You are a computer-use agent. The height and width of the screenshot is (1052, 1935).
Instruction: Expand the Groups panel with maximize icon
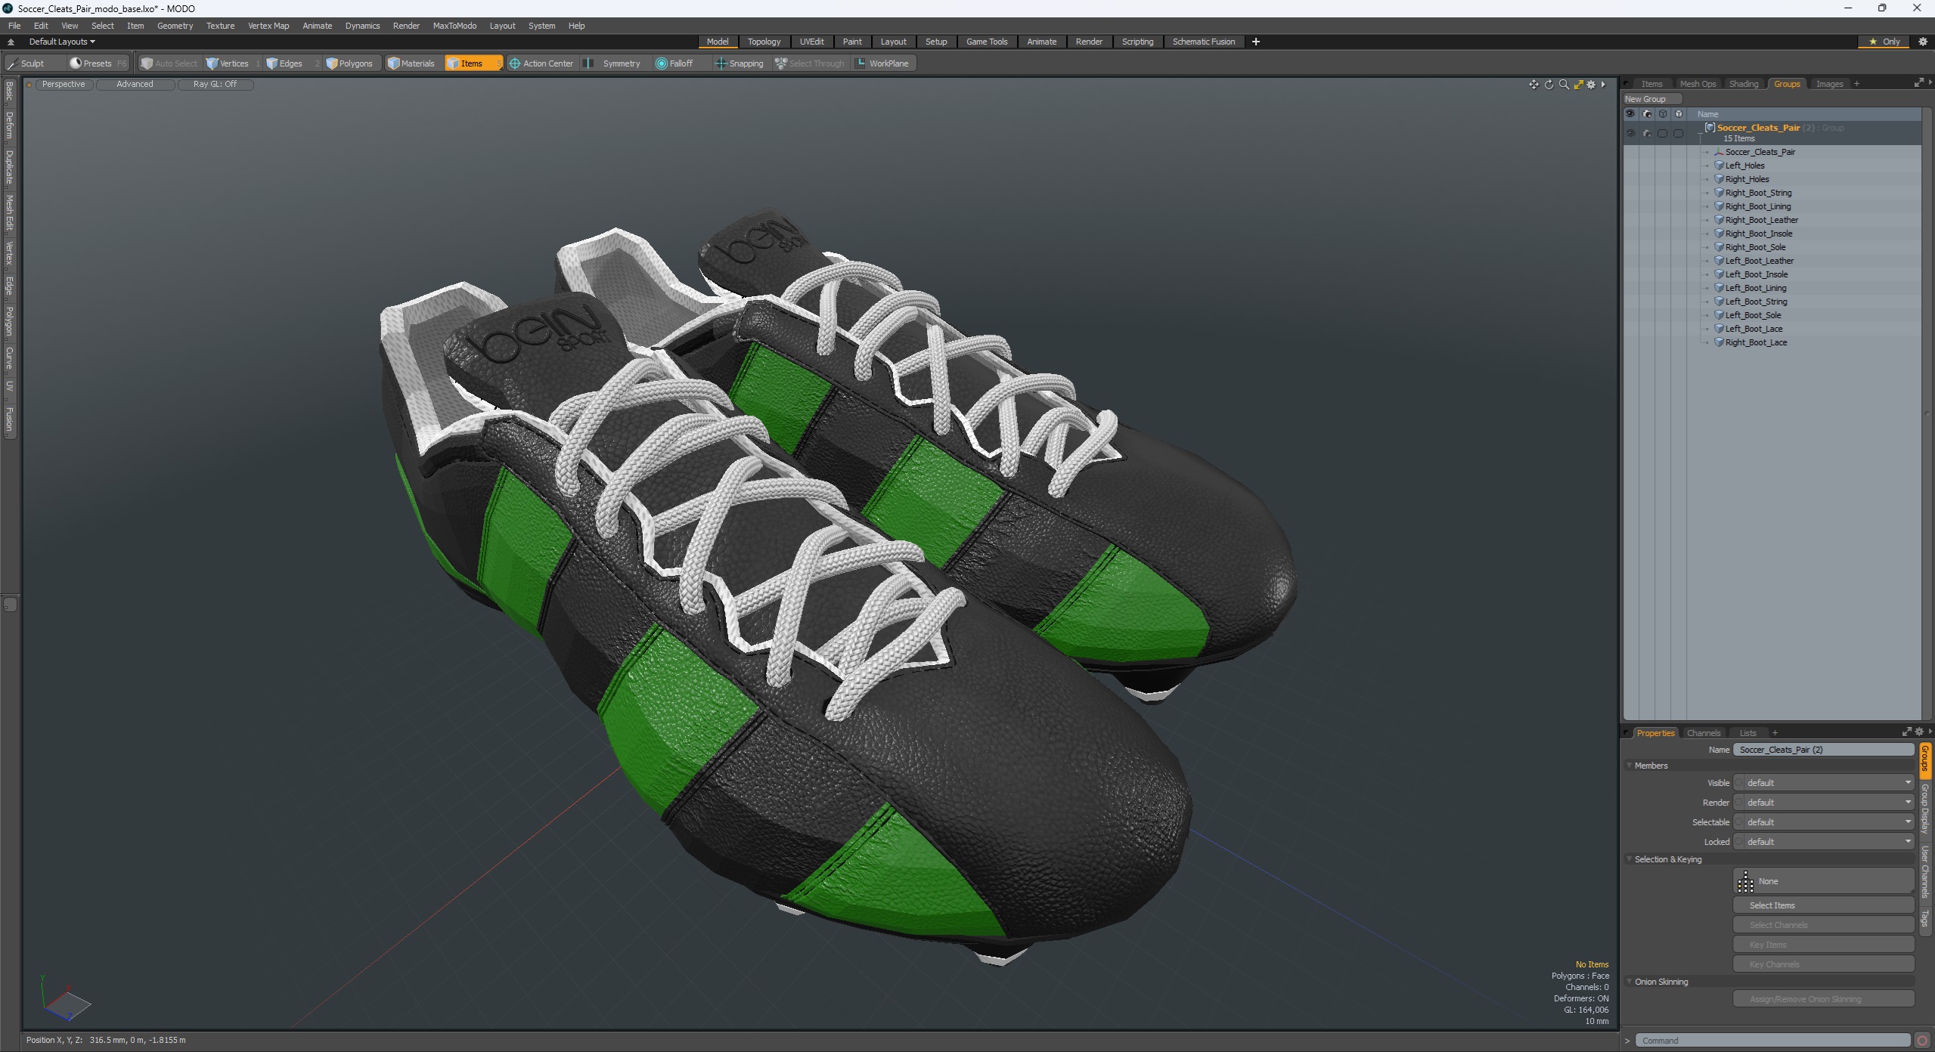[1918, 83]
